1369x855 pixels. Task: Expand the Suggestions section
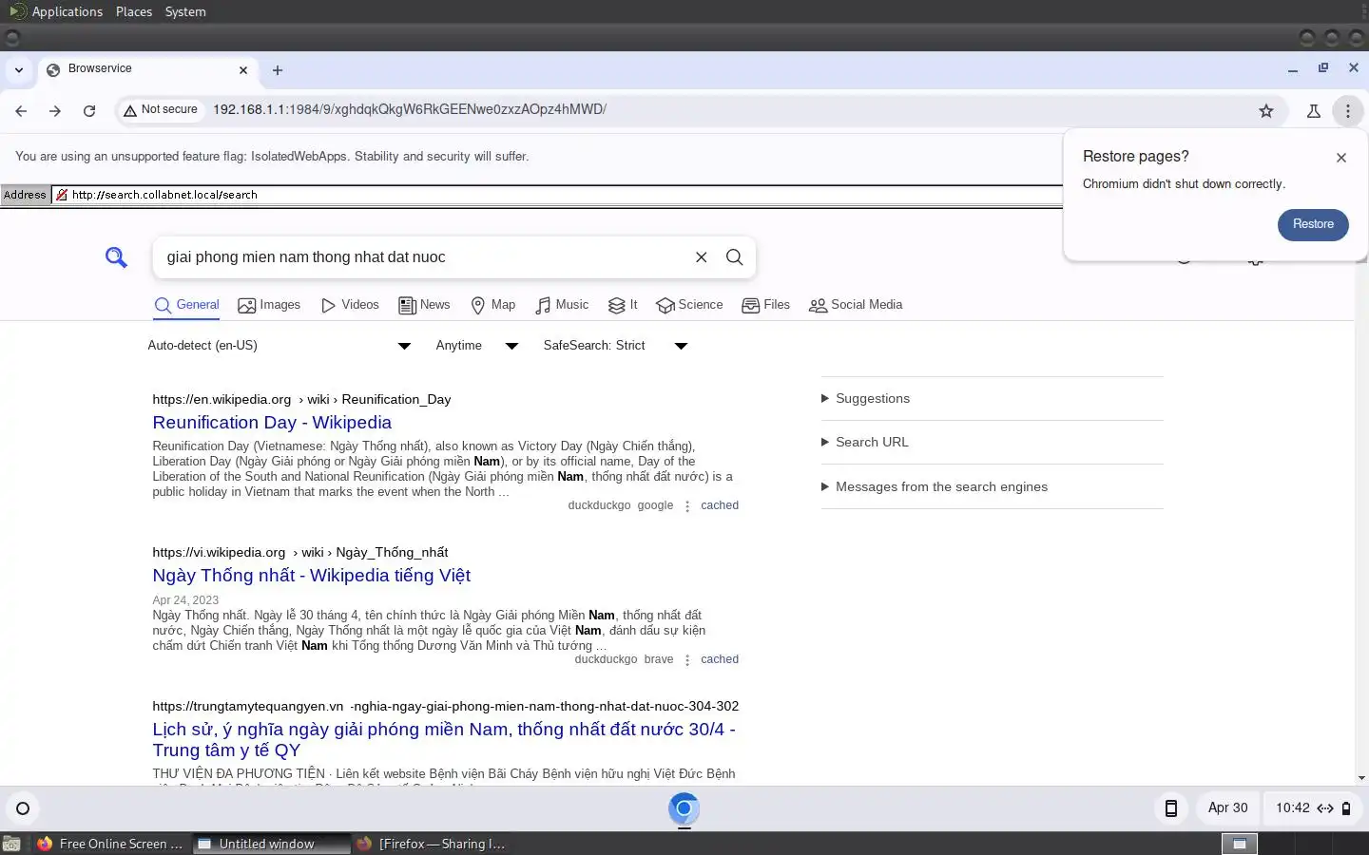point(992,399)
